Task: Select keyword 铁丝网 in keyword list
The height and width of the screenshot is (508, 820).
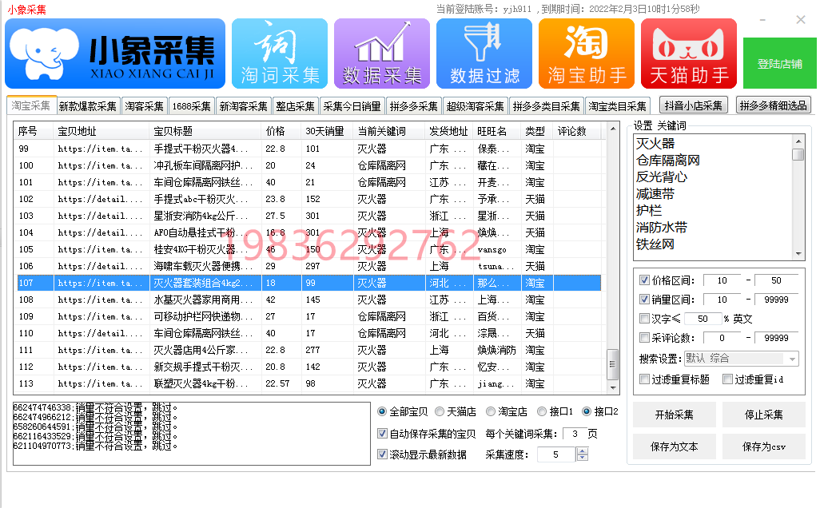Action: click(655, 244)
